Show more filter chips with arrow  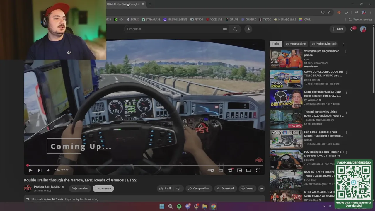point(343,44)
